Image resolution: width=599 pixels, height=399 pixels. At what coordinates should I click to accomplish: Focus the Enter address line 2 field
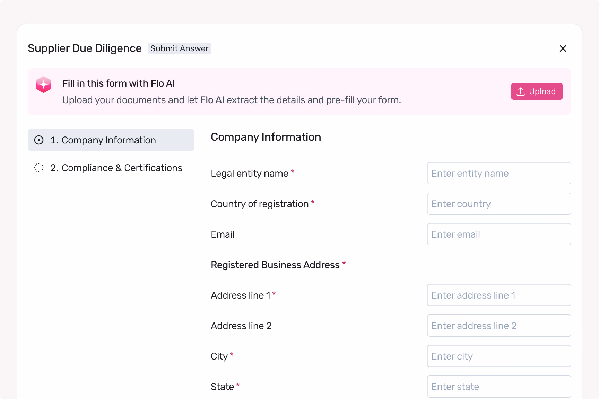(x=499, y=326)
